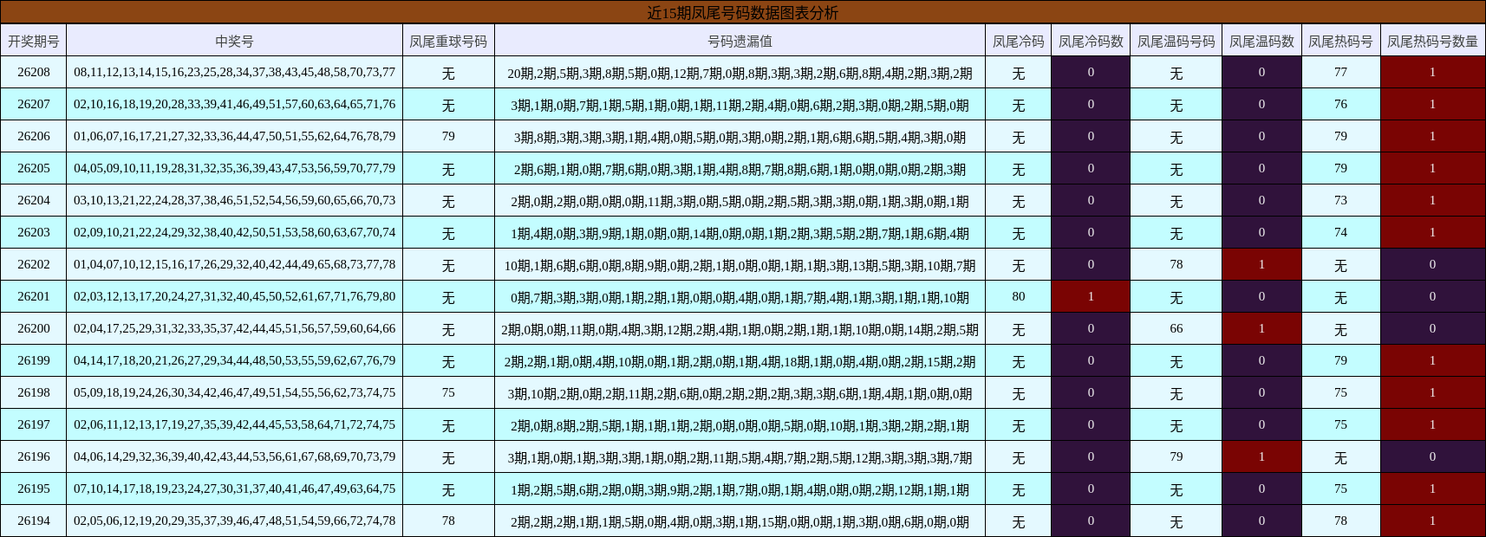The image size is (1486, 537).
Task: Select period number 26200
Action: [34, 329]
